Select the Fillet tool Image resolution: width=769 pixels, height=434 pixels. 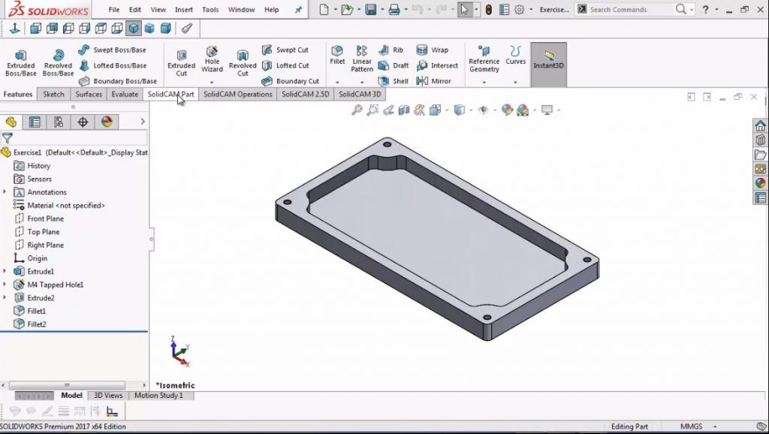(x=337, y=54)
